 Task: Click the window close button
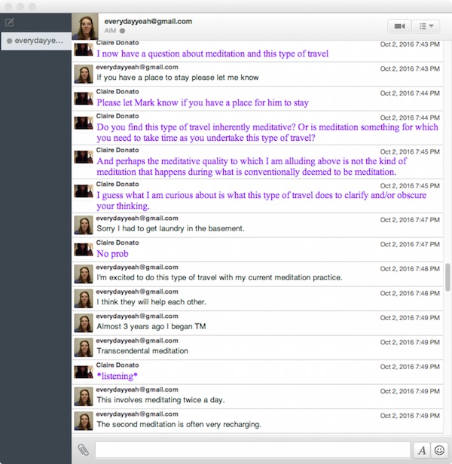8,6
